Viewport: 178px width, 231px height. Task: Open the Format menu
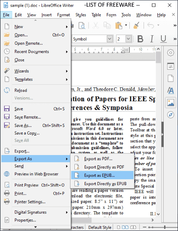[x=64, y=15]
